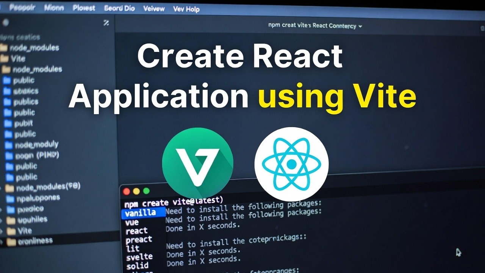485x273 pixels.
Task: Open the Mionn menu
Action: click(x=54, y=8)
